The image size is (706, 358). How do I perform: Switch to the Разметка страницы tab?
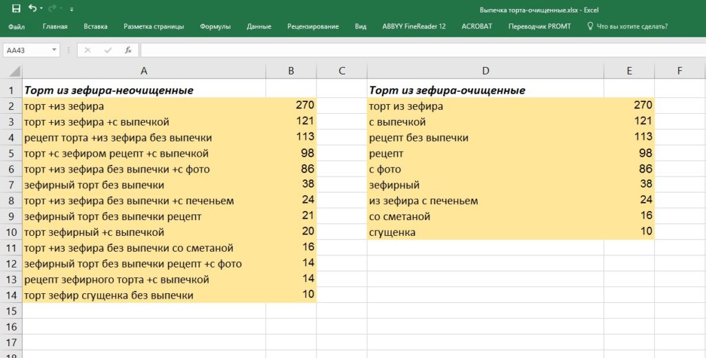coord(154,26)
